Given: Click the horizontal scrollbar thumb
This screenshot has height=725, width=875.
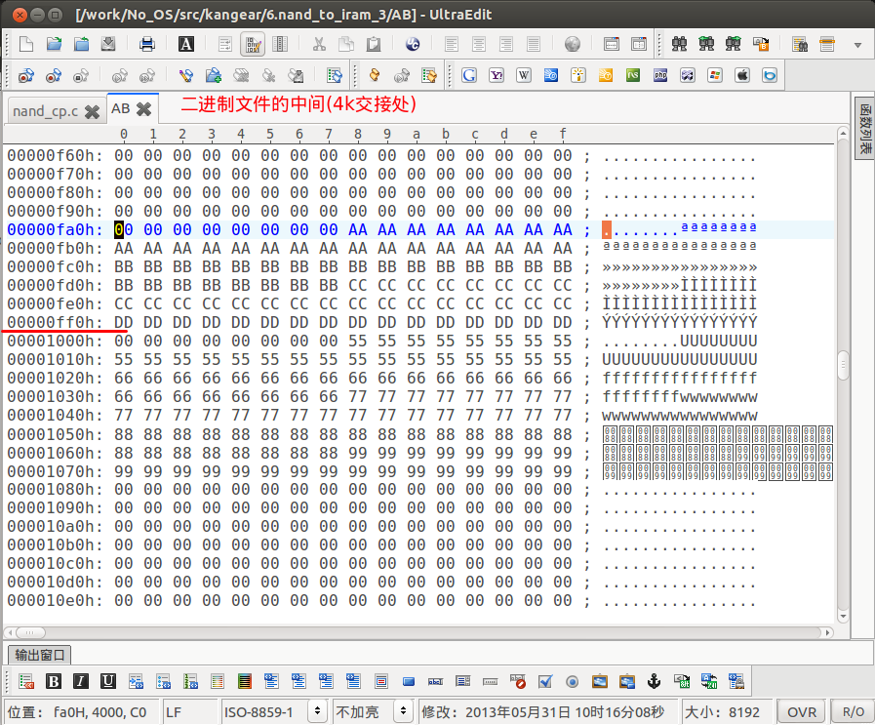Looking at the screenshot, I should [29, 632].
